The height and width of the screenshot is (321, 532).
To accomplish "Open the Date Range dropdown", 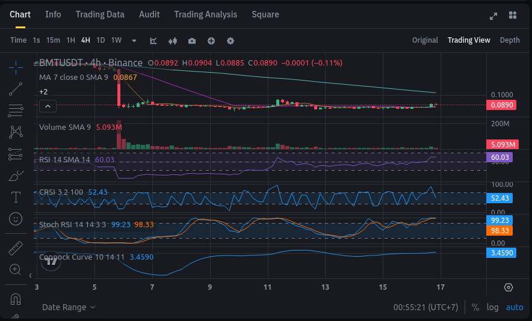I will [x=69, y=307].
